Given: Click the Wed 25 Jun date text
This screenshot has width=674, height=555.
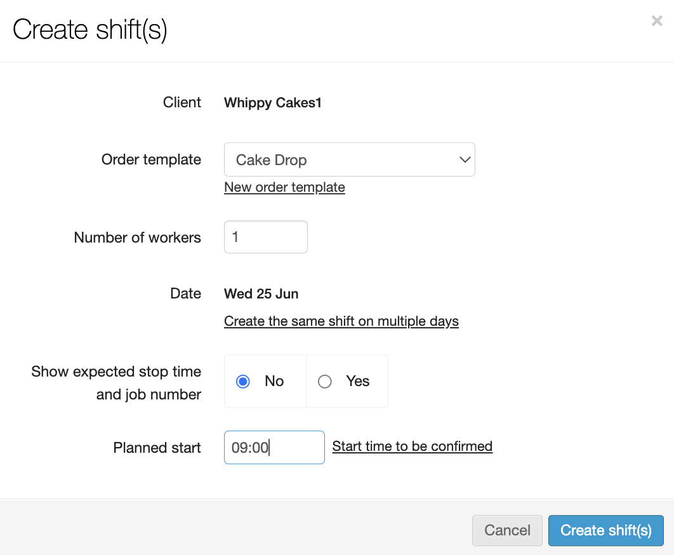Looking at the screenshot, I should [261, 294].
